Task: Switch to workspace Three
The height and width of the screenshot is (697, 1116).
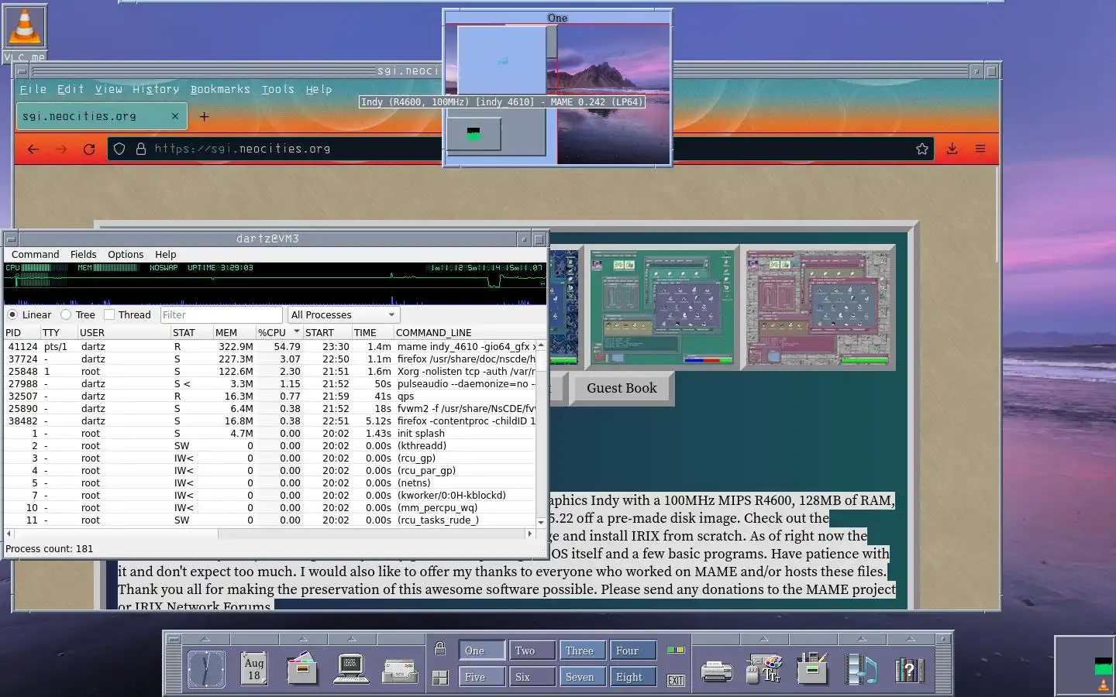Action: (x=582, y=651)
